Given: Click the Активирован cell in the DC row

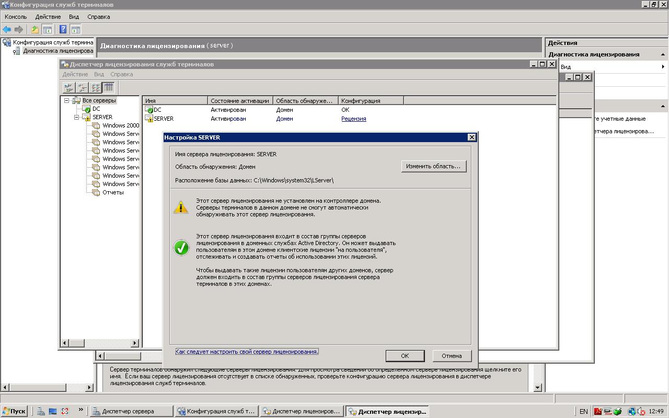Looking at the screenshot, I should tap(228, 110).
